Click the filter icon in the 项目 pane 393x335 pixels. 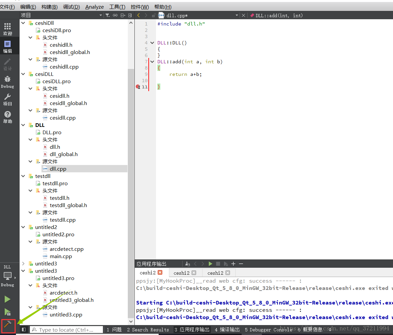click(x=108, y=15)
